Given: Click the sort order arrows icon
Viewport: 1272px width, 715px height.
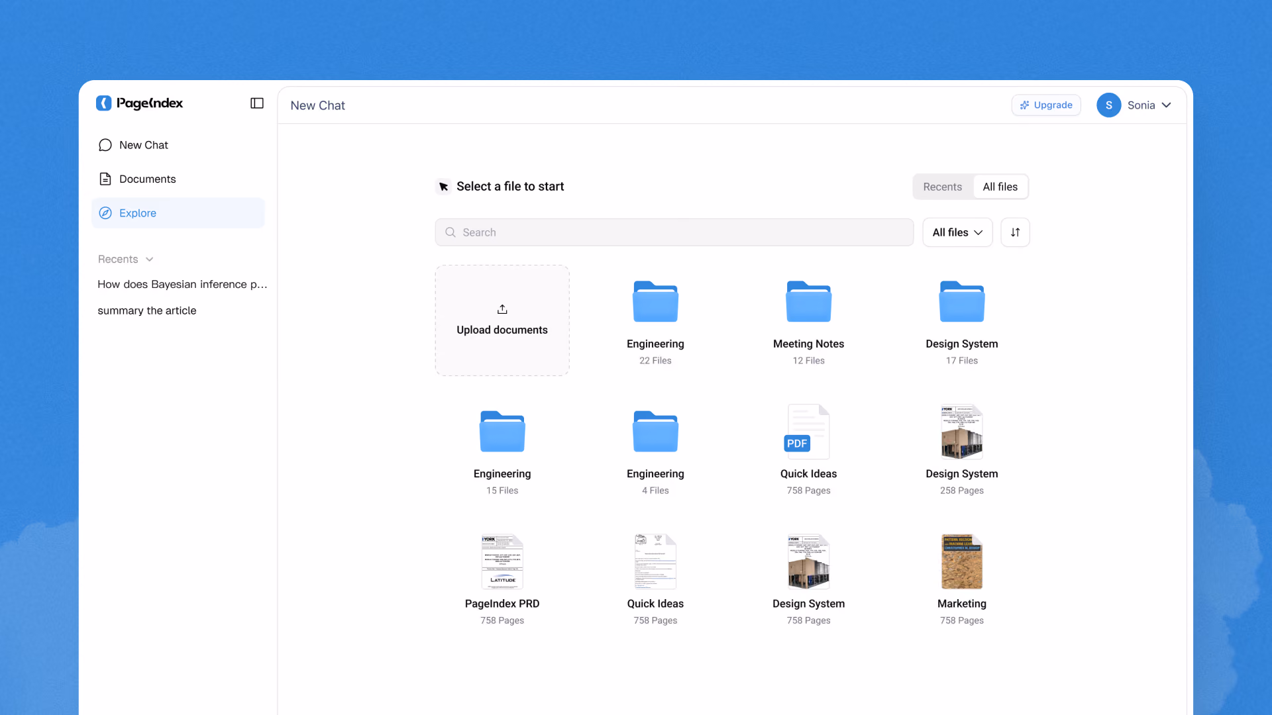Looking at the screenshot, I should (1015, 232).
